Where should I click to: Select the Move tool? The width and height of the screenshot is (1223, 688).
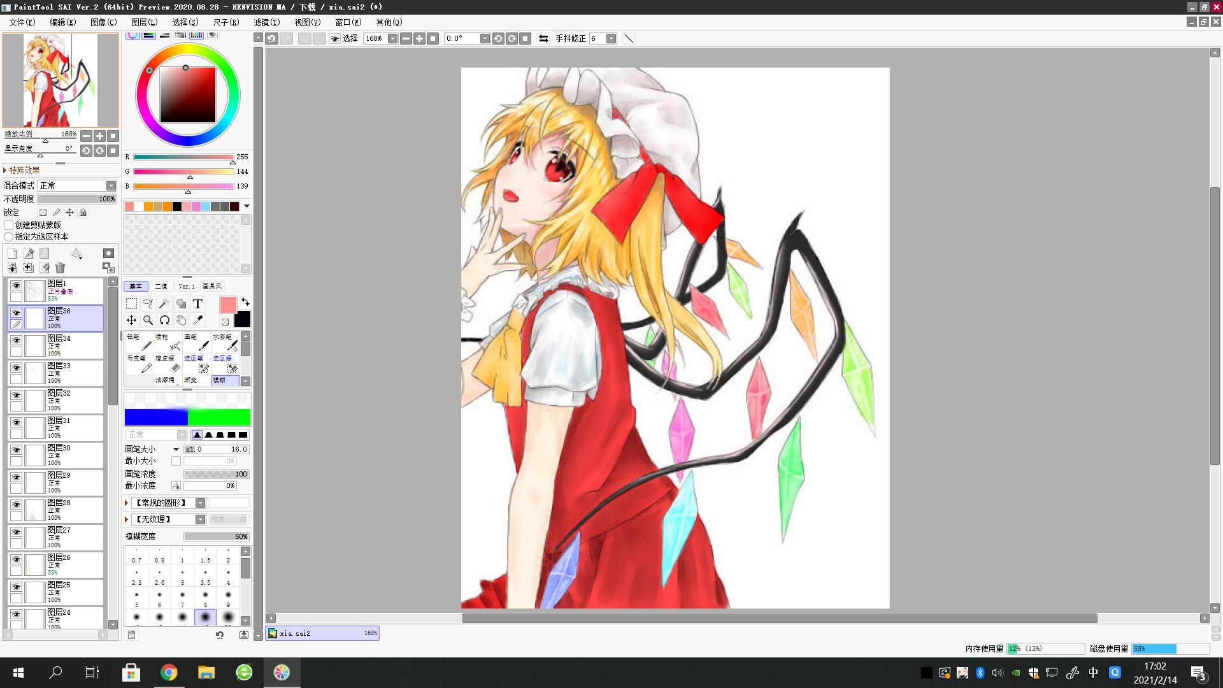131,320
